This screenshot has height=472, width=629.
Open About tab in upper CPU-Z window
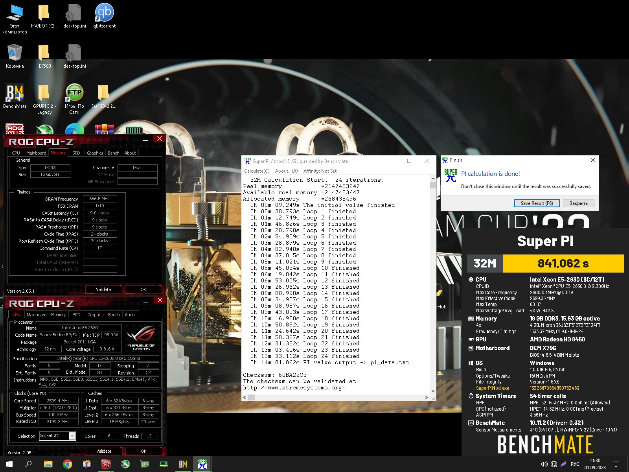[130, 153]
